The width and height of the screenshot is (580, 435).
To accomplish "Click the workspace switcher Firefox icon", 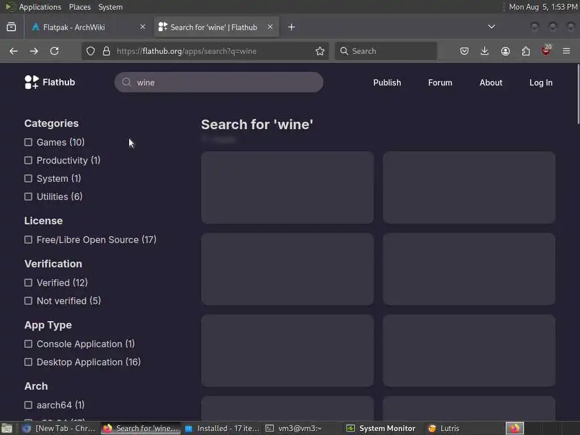I will pos(515,428).
